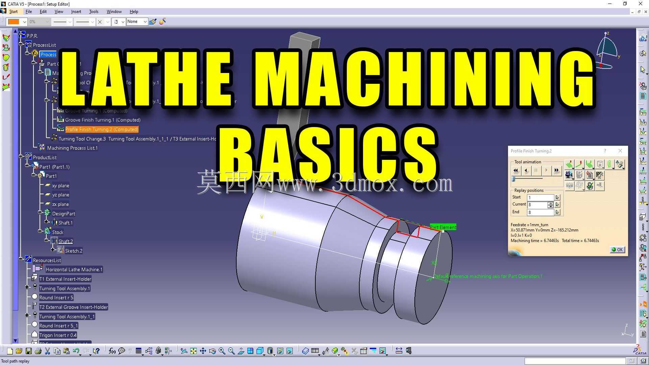The width and height of the screenshot is (649, 365).
Task: Open the File menu
Action: tap(29, 11)
